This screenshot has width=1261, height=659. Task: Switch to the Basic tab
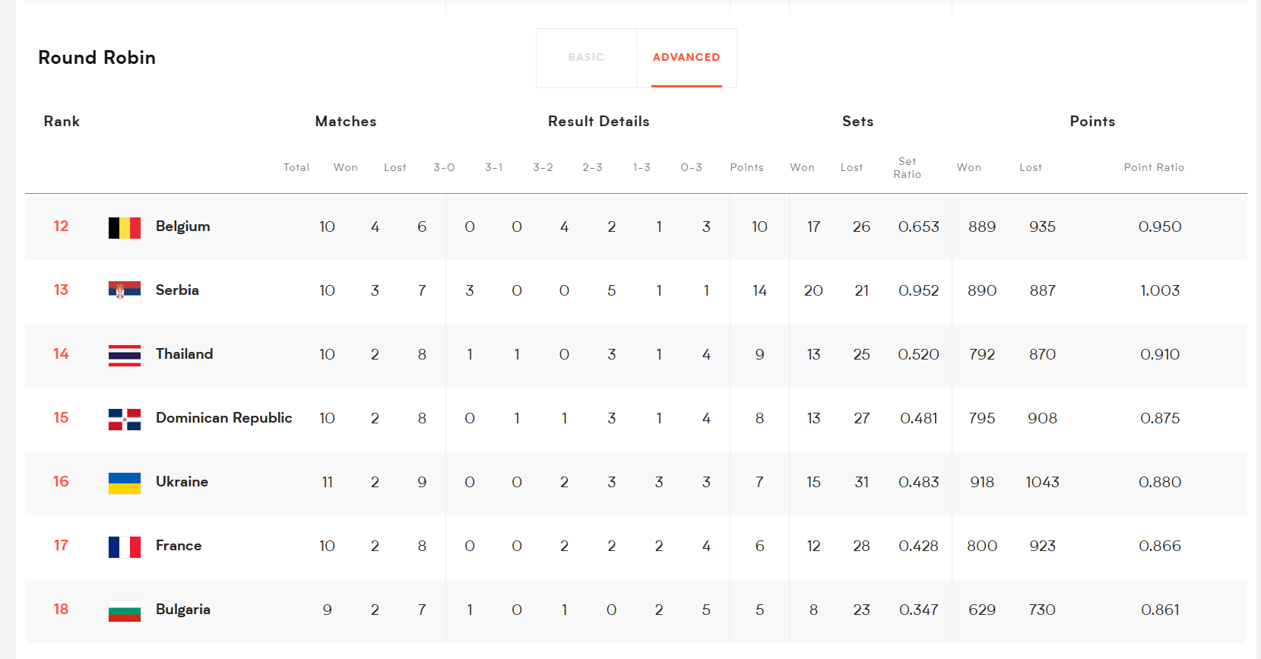[x=586, y=58]
